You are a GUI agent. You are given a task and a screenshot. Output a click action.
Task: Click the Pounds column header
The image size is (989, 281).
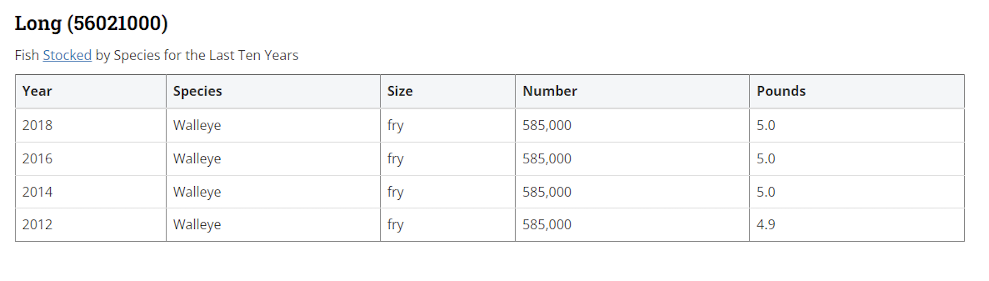(x=781, y=91)
